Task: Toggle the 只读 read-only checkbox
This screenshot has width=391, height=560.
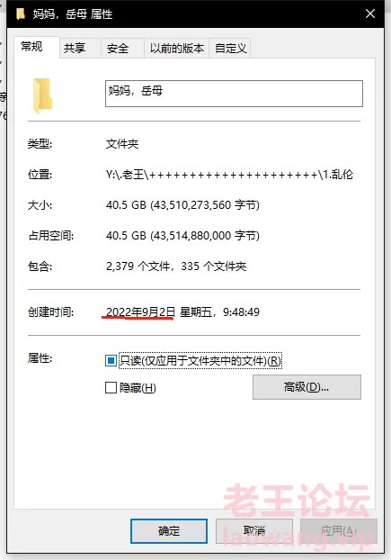Action: (x=111, y=361)
